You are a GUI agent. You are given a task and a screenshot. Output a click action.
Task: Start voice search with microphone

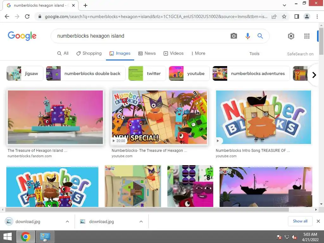(247, 36)
